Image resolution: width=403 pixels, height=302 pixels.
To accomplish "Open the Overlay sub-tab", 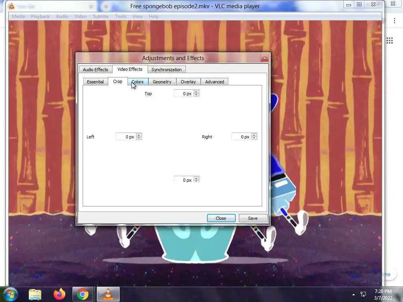I will pos(188,82).
